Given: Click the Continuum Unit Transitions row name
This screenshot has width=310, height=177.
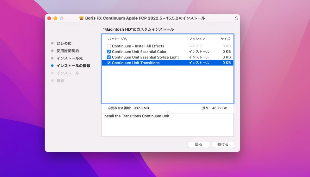Looking at the screenshot, I should point(136,63).
